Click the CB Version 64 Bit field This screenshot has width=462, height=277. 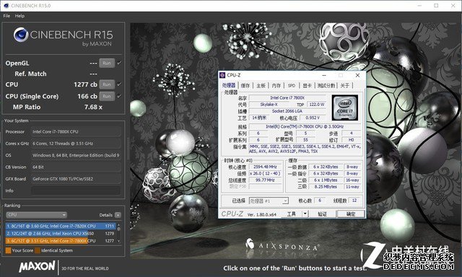tap(76, 167)
